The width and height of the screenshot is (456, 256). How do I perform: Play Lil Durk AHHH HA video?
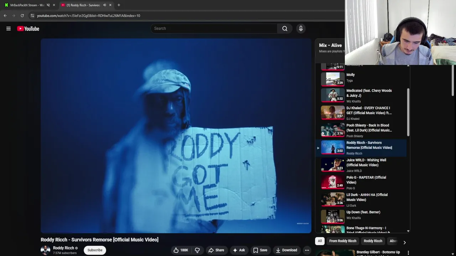click(x=361, y=200)
